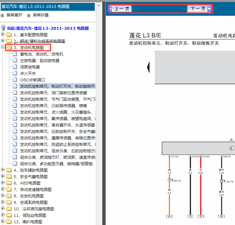Click page icon of 发动机控制单元、油门踏板位置传感器
Screen dimensions: 235x225
coord(15,92)
